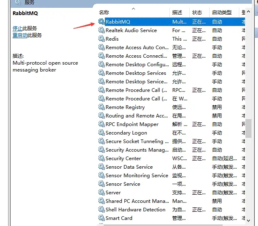Image resolution: width=258 pixels, height=226 pixels.
Task: Click gear icon next to RPC Endpoint Mapper
Action: (x=101, y=124)
